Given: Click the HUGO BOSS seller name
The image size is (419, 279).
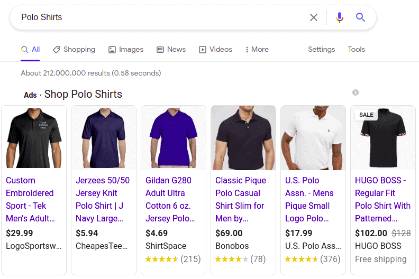Looking at the screenshot, I should (378, 246).
